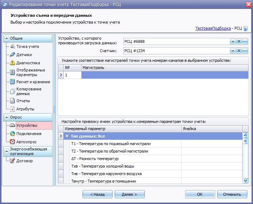Click the Отчеты document icon

point(13,101)
